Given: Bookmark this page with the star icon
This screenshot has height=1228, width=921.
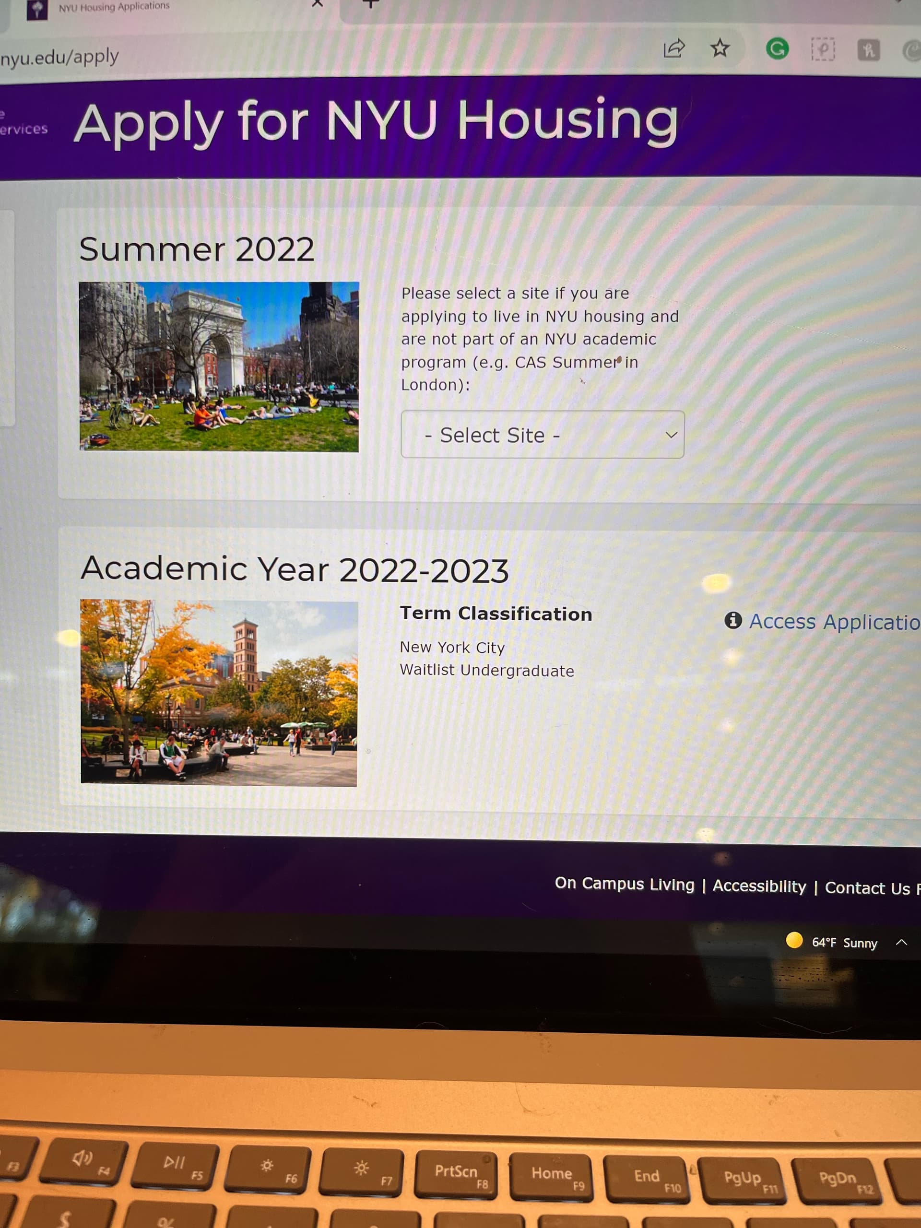Looking at the screenshot, I should (720, 49).
